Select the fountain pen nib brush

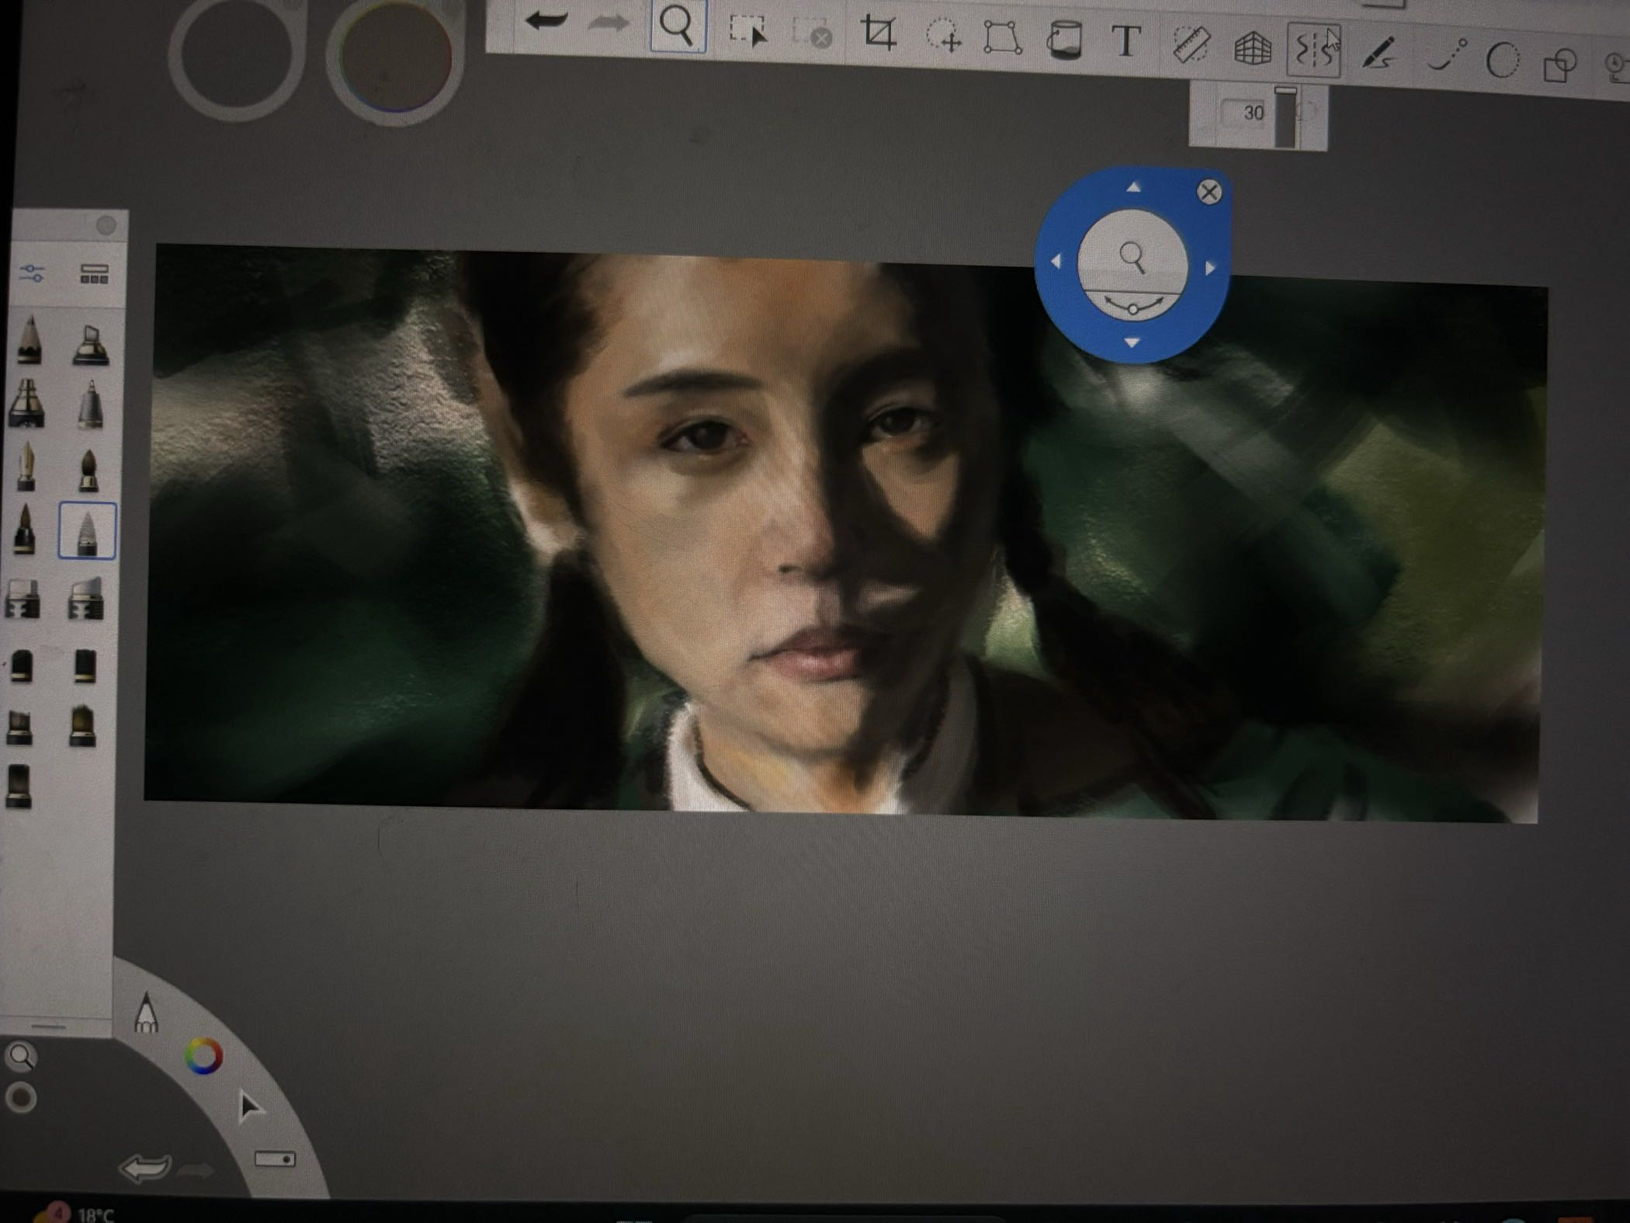tap(27, 466)
